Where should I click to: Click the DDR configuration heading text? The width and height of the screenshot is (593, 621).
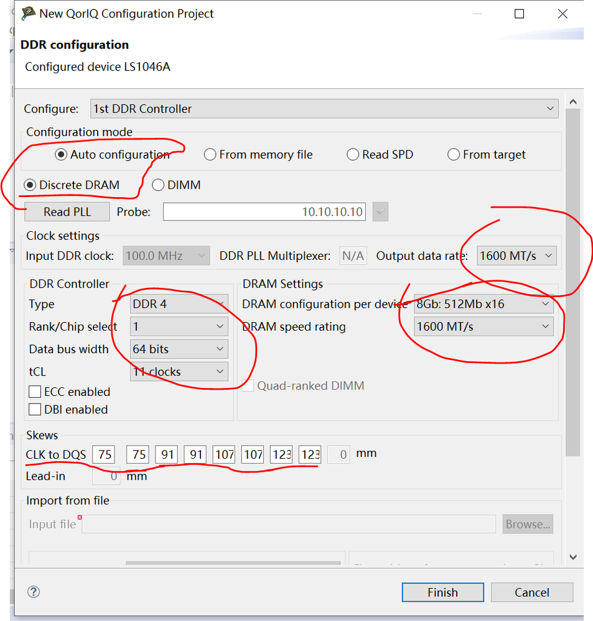[x=75, y=45]
